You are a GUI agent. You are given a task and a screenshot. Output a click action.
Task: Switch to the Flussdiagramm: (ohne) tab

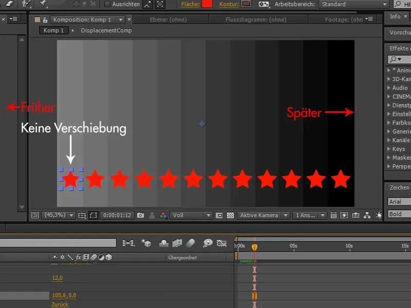tap(256, 20)
